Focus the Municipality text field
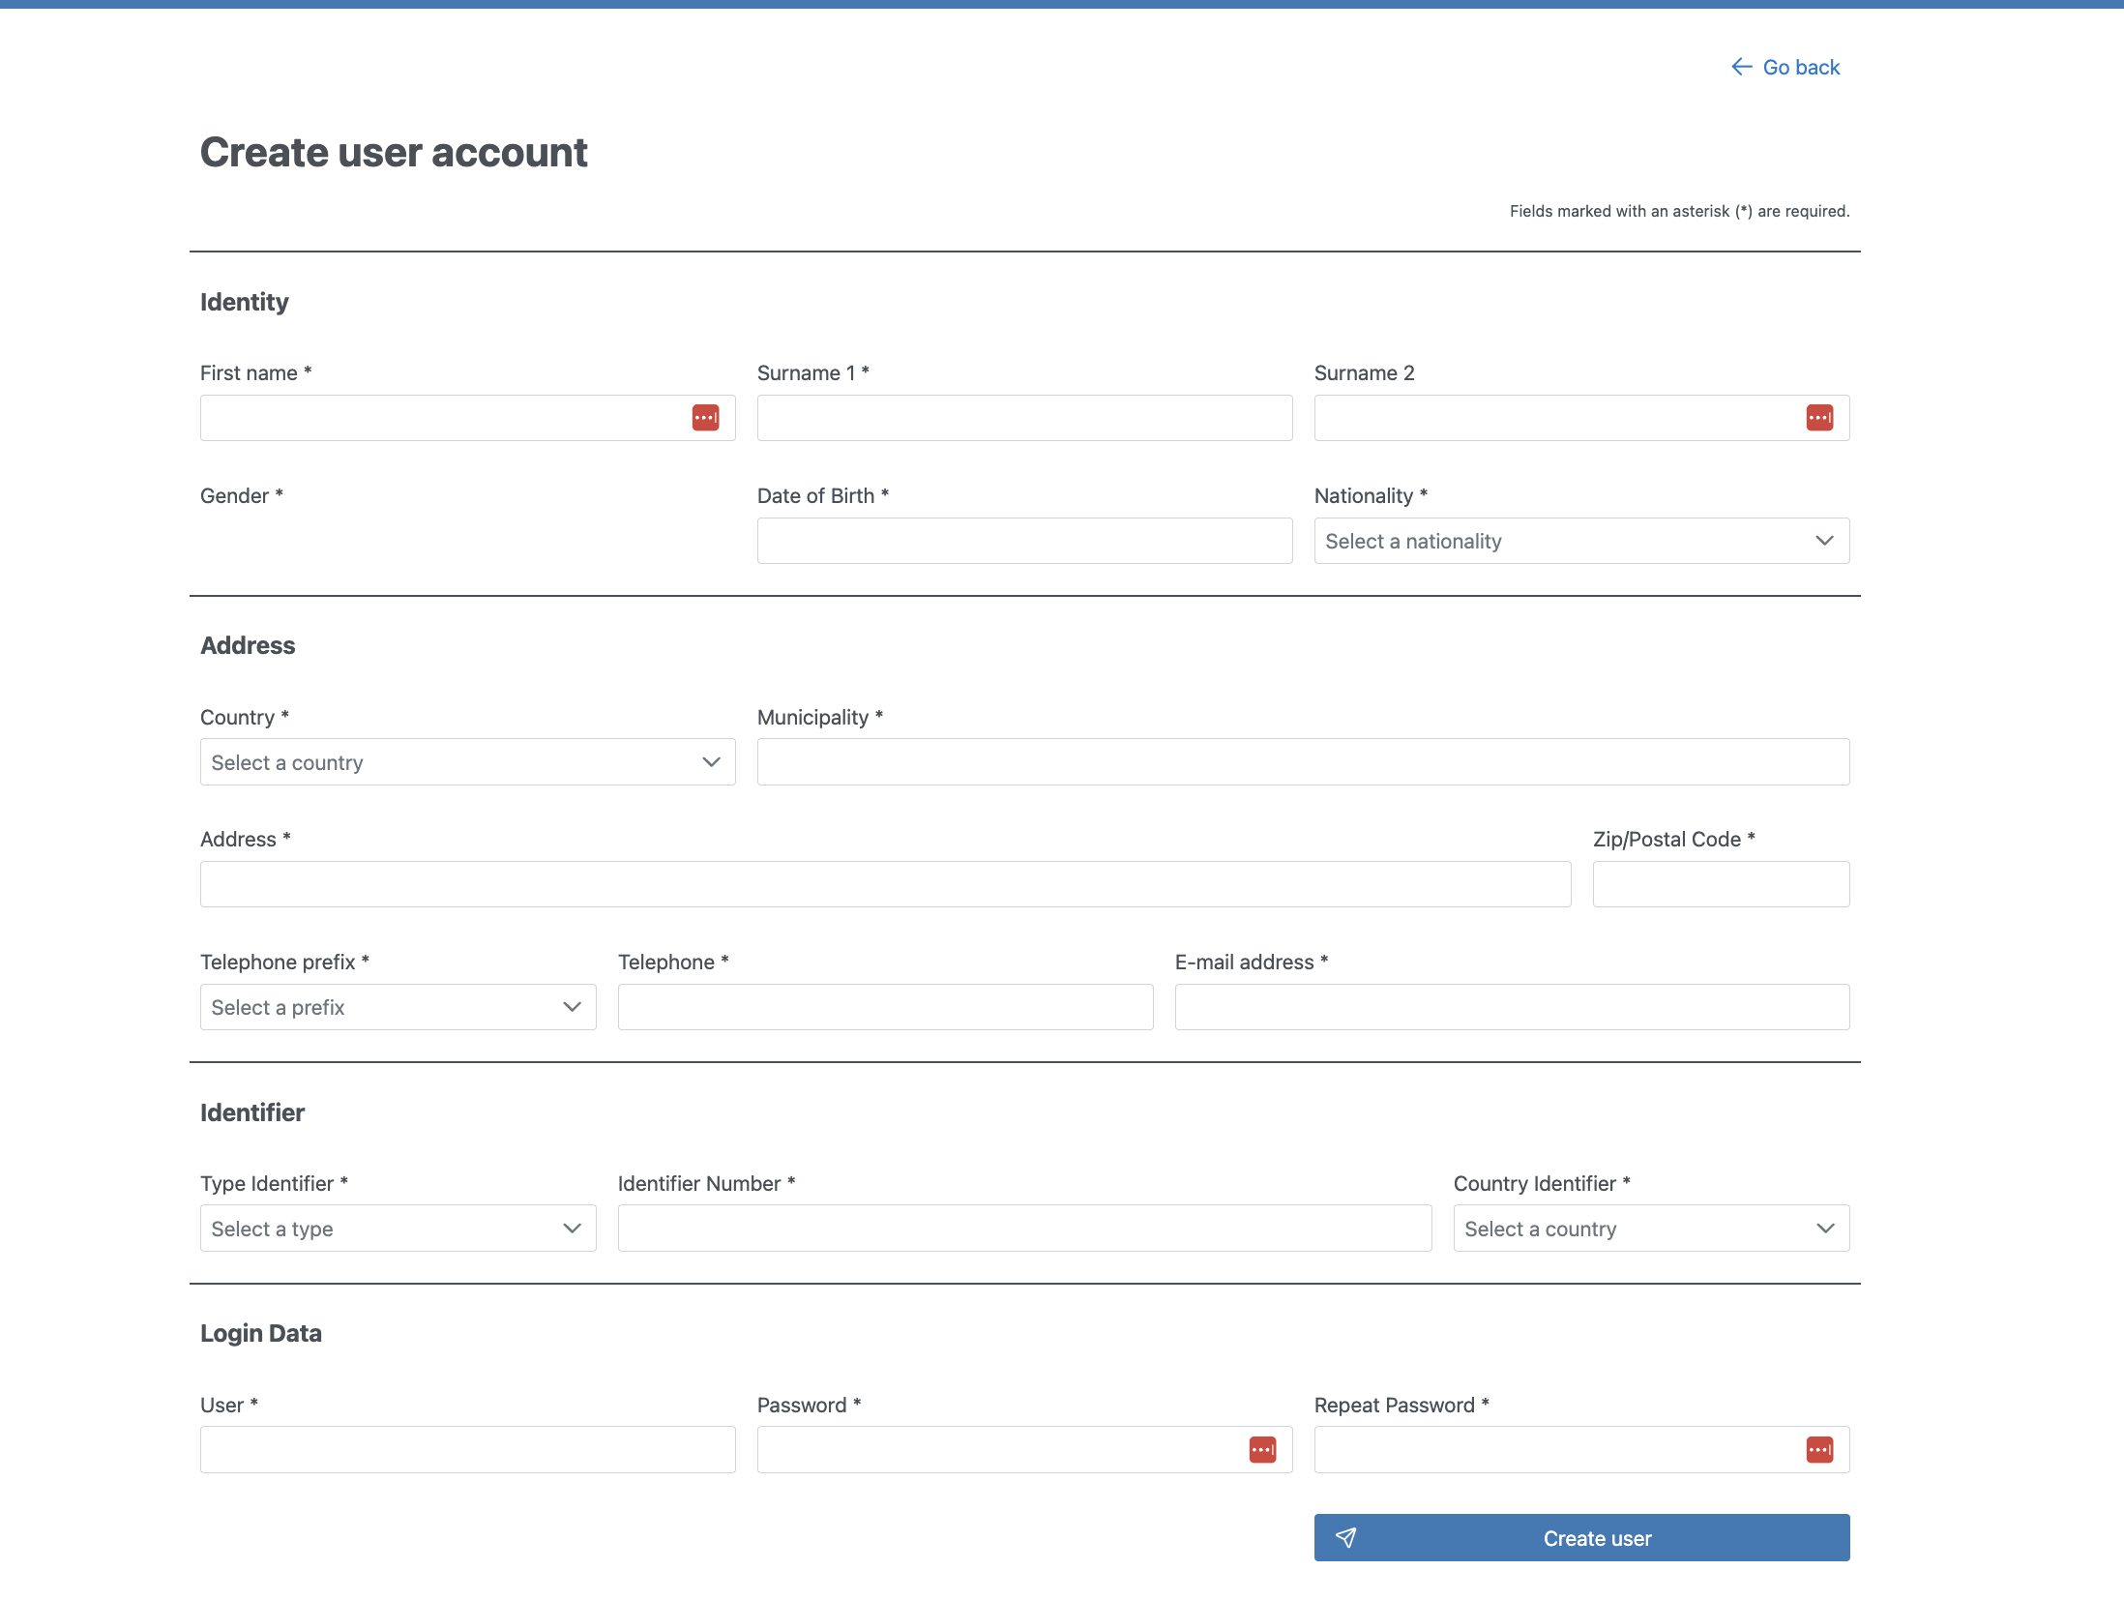Viewport: 2124px width, 1600px height. (1302, 762)
